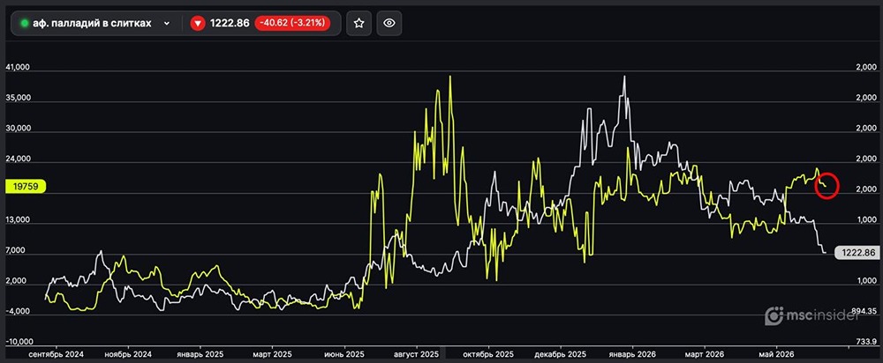Click the август 2025 axis label
Screen dimensions: 883x363
pyautogui.click(x=416, y=354)
